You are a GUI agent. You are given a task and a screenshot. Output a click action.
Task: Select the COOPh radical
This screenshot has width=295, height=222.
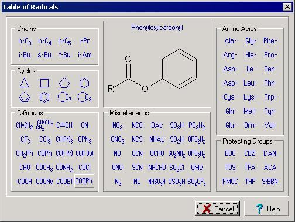84,181
